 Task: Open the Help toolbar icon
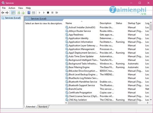pyautogui.click(x=29, y=13)
